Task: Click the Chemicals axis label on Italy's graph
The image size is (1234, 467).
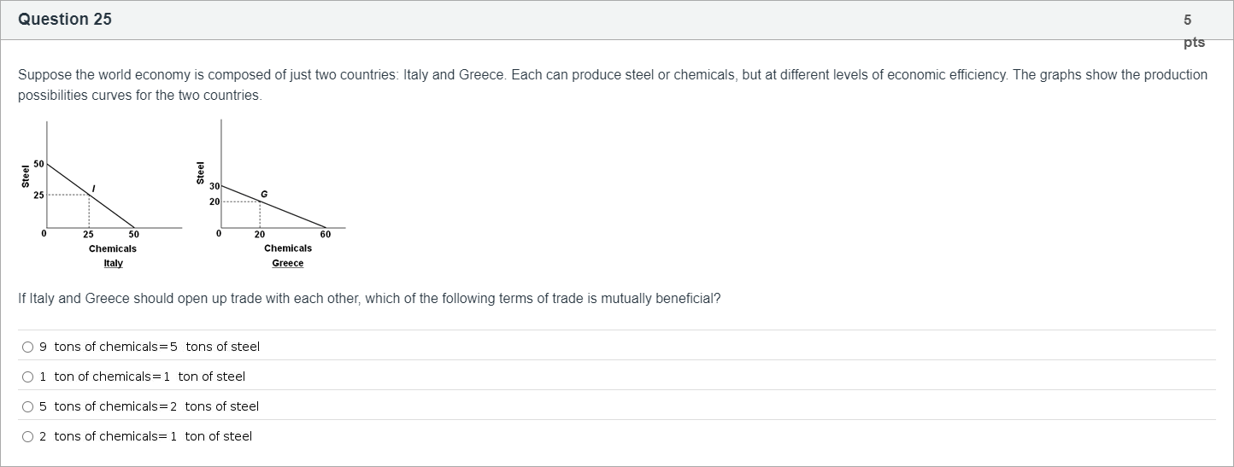Action: [x=113, y=248]
